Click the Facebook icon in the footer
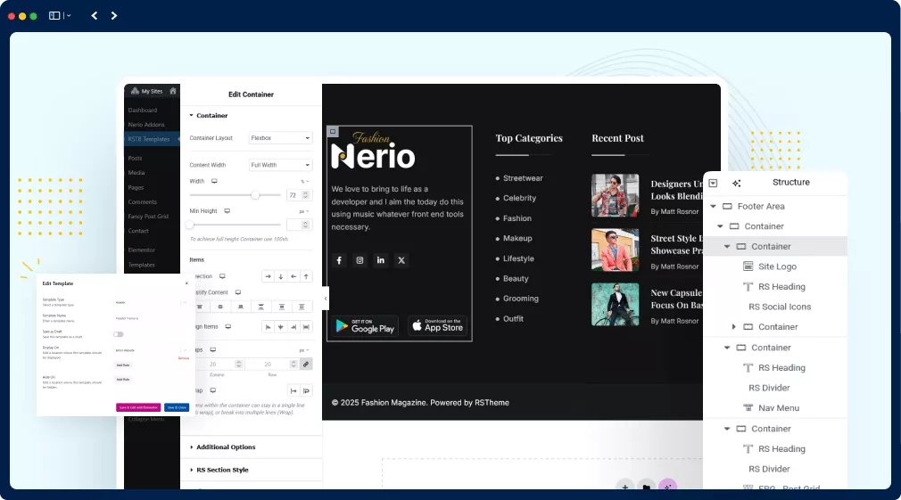This screenshot has height=500, width=901. 339,260
